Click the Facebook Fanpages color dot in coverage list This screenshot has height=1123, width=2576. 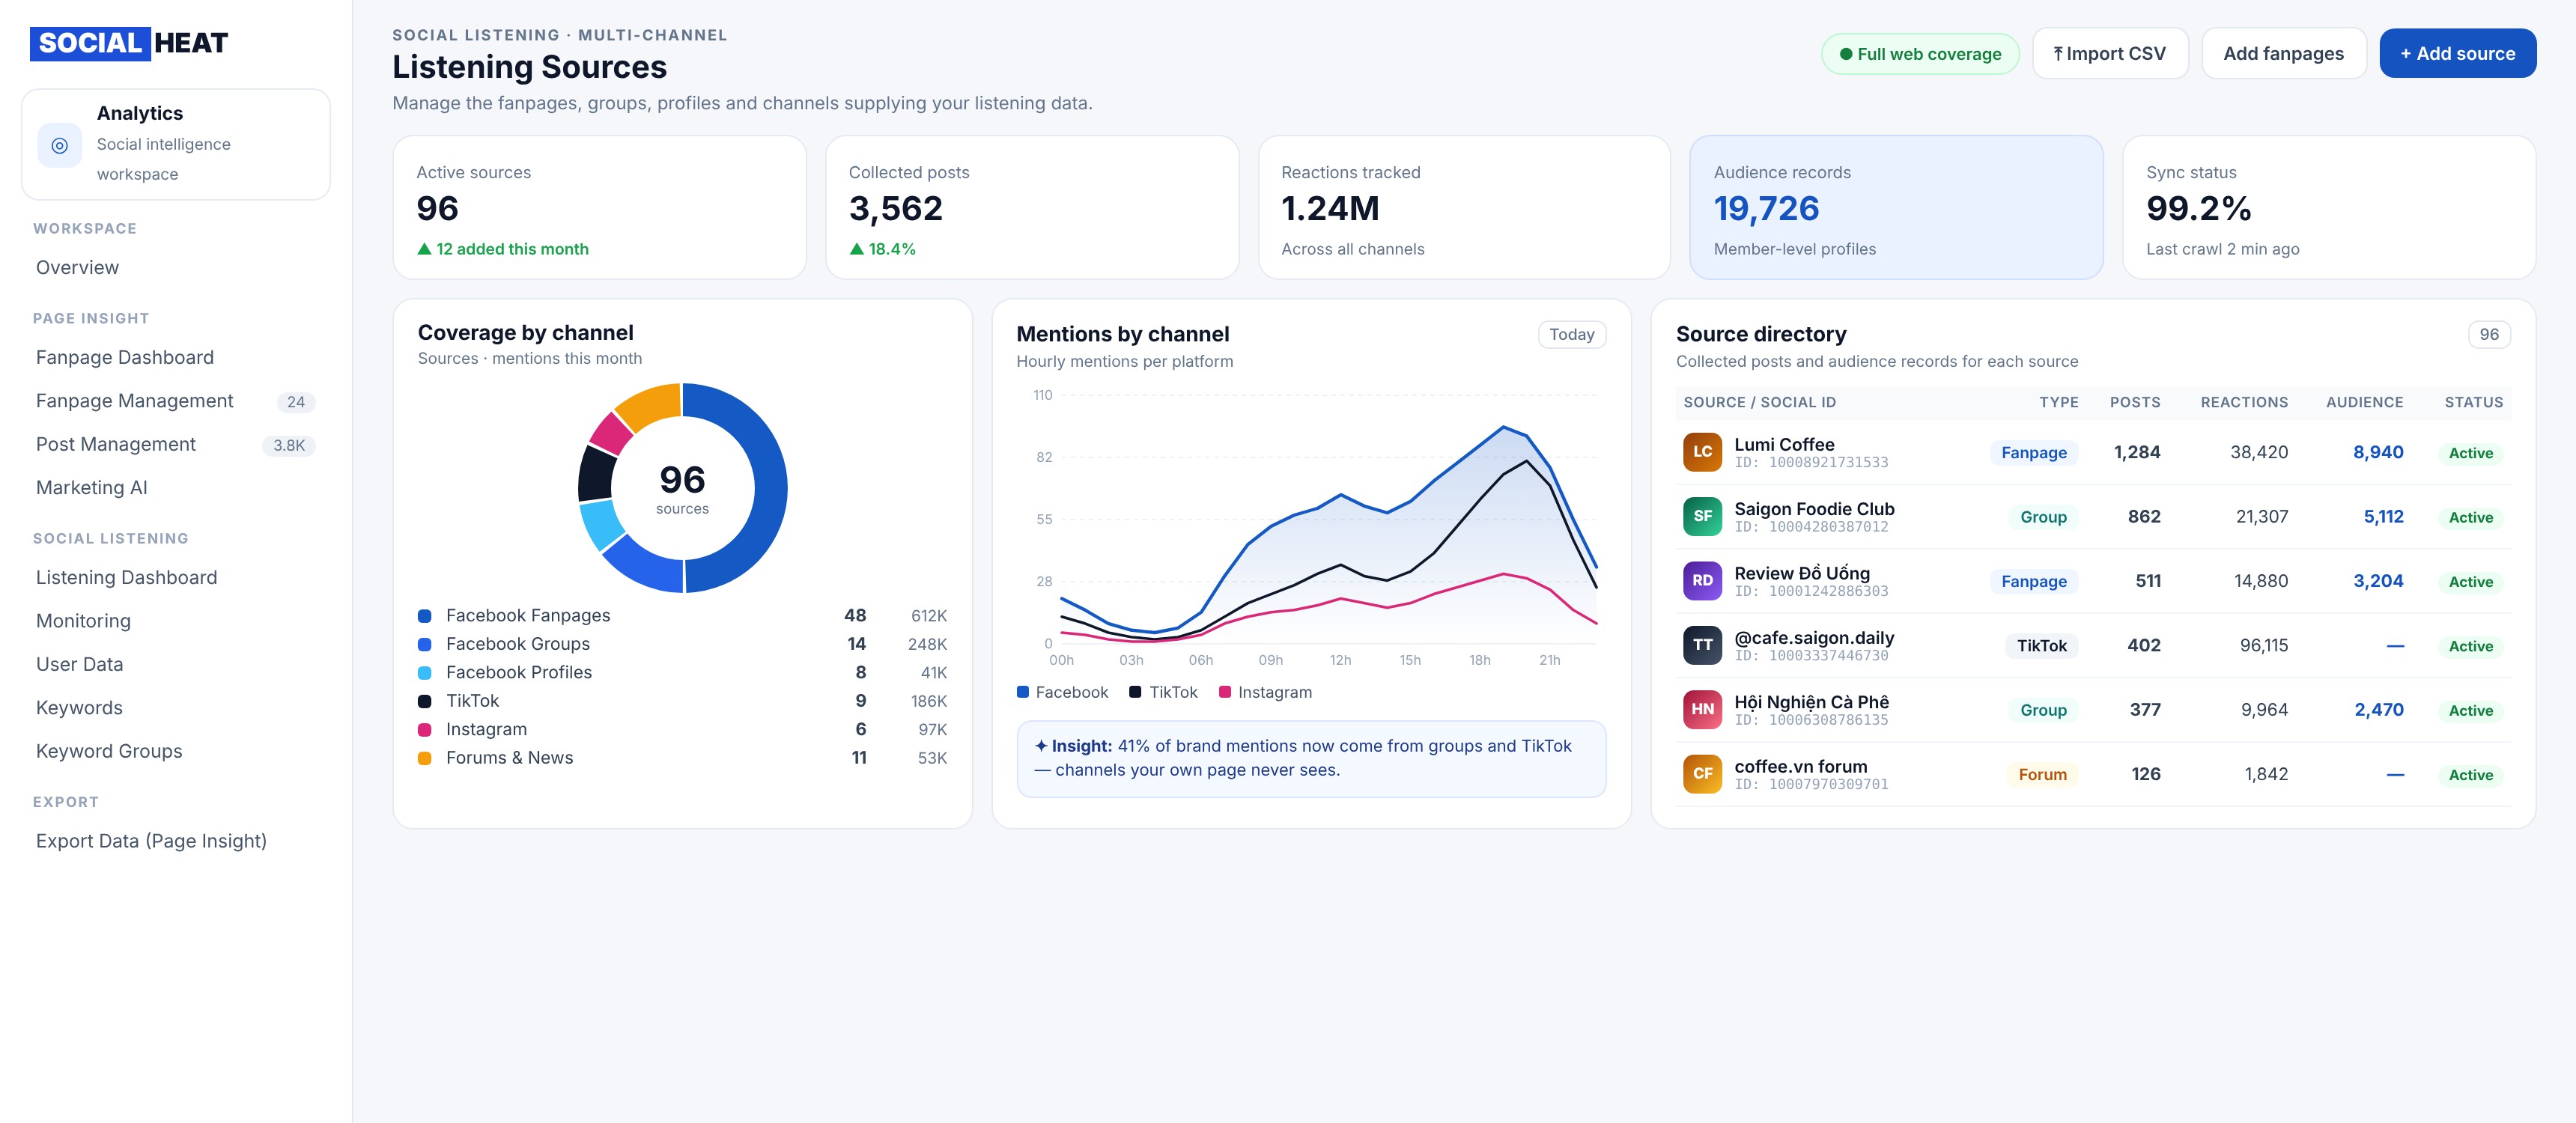[x=425, y=616]
